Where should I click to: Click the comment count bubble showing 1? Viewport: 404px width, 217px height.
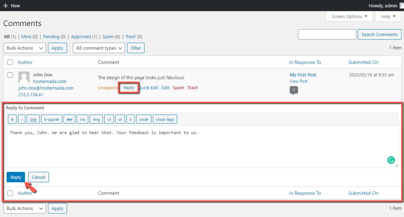point(294,90)
